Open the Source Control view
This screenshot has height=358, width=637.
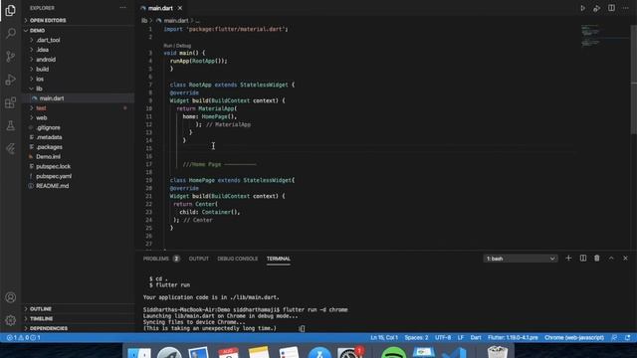[11, 57]
